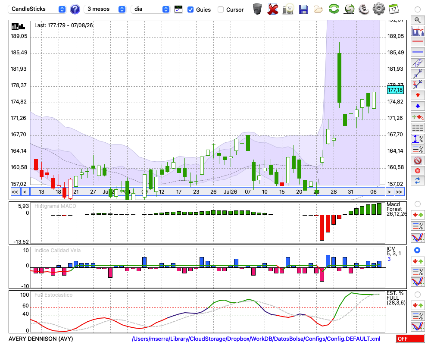Select the magnifying glass zoom tool

pos(418,20)
